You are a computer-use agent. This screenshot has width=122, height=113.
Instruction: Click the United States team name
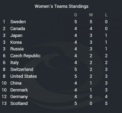23,76
